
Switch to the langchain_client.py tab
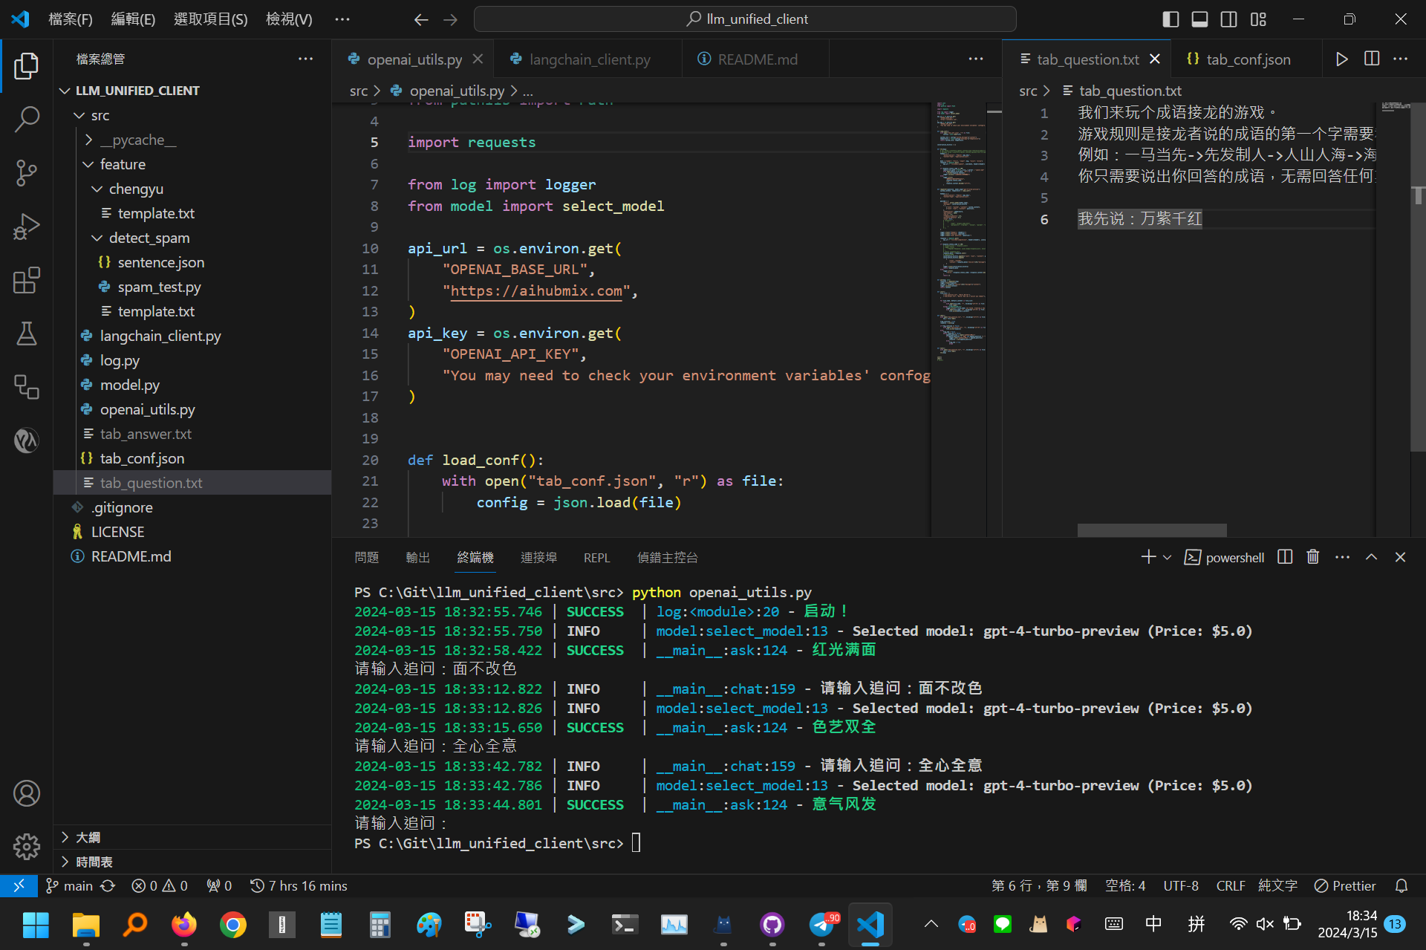(x=589, y=59)
